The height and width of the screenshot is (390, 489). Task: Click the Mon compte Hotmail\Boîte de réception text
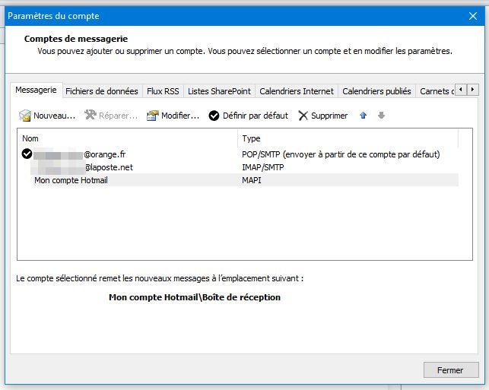click(195, 297)
